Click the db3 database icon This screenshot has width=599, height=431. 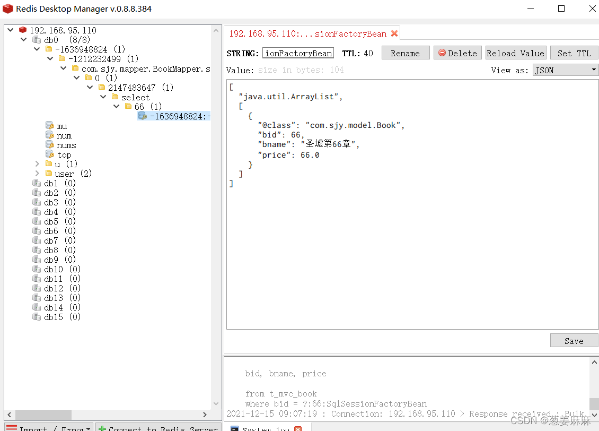pos(37,202)
